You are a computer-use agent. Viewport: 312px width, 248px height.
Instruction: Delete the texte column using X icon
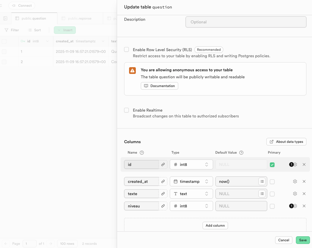(x=304, y=194)
